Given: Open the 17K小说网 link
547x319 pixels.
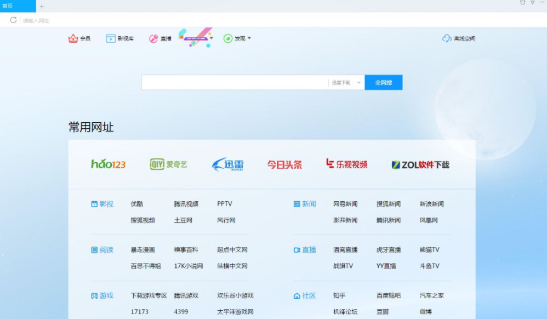Looking at the screenshot, I should [x=189, y=266].
